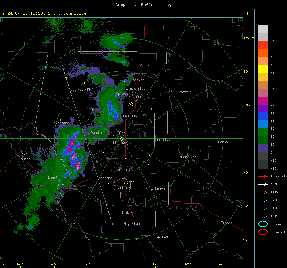The width and height of the screenshot is (287, 268).
Task: Click the purple swatch below 39 dBZ
Action: tap(263, 109)
